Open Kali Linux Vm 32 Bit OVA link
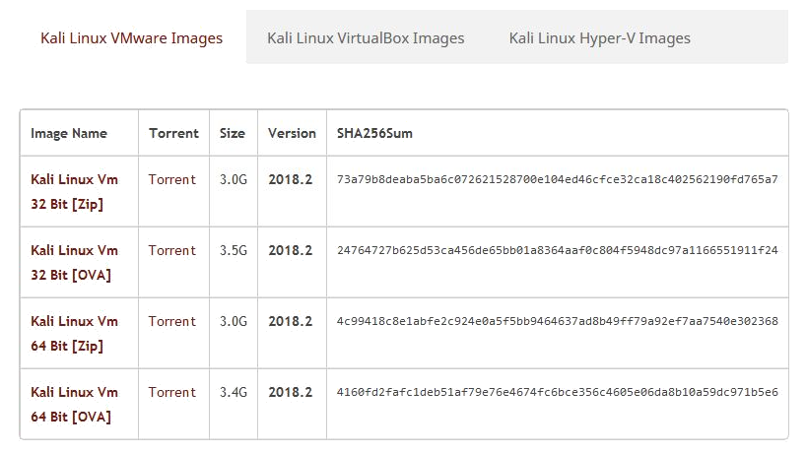This screenshot has height=453, width=806. [74, 263]
